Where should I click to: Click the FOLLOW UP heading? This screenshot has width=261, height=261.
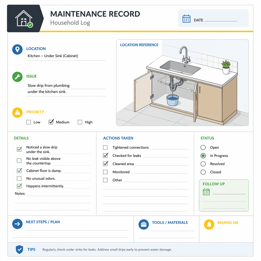(x=214, y=184)
